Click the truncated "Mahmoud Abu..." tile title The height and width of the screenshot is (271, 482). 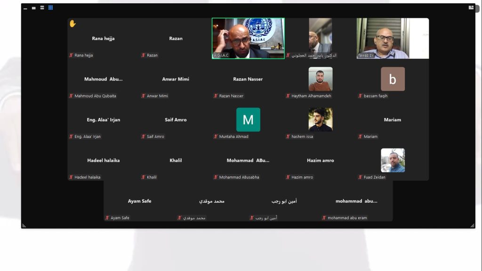(x=103, y=79)
